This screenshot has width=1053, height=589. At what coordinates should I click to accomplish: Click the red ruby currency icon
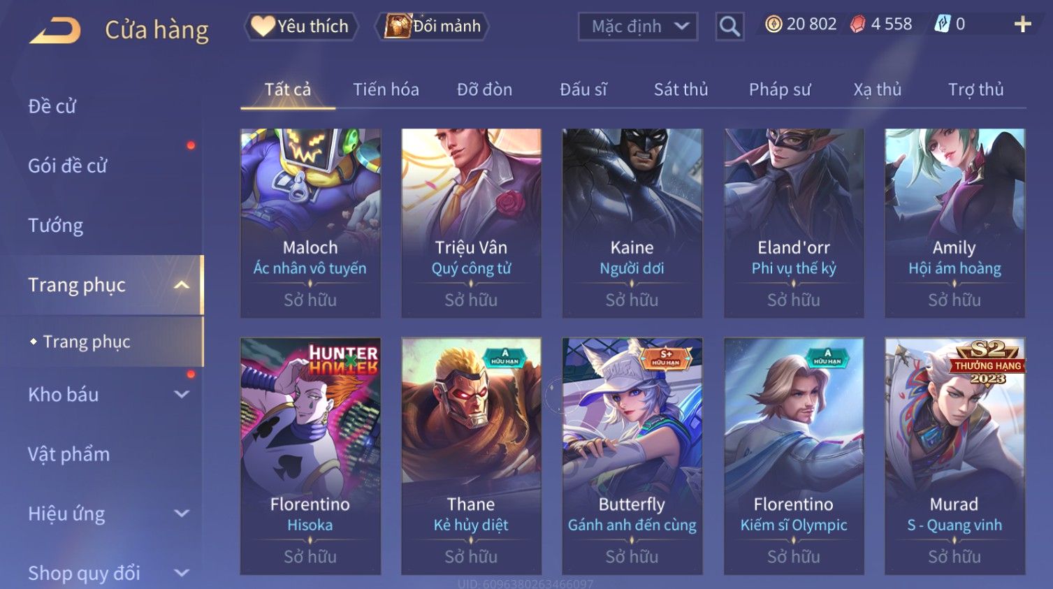point(857,24)
